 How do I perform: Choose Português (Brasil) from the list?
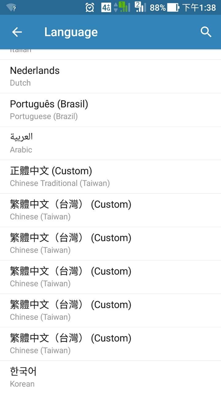[110, 110]
